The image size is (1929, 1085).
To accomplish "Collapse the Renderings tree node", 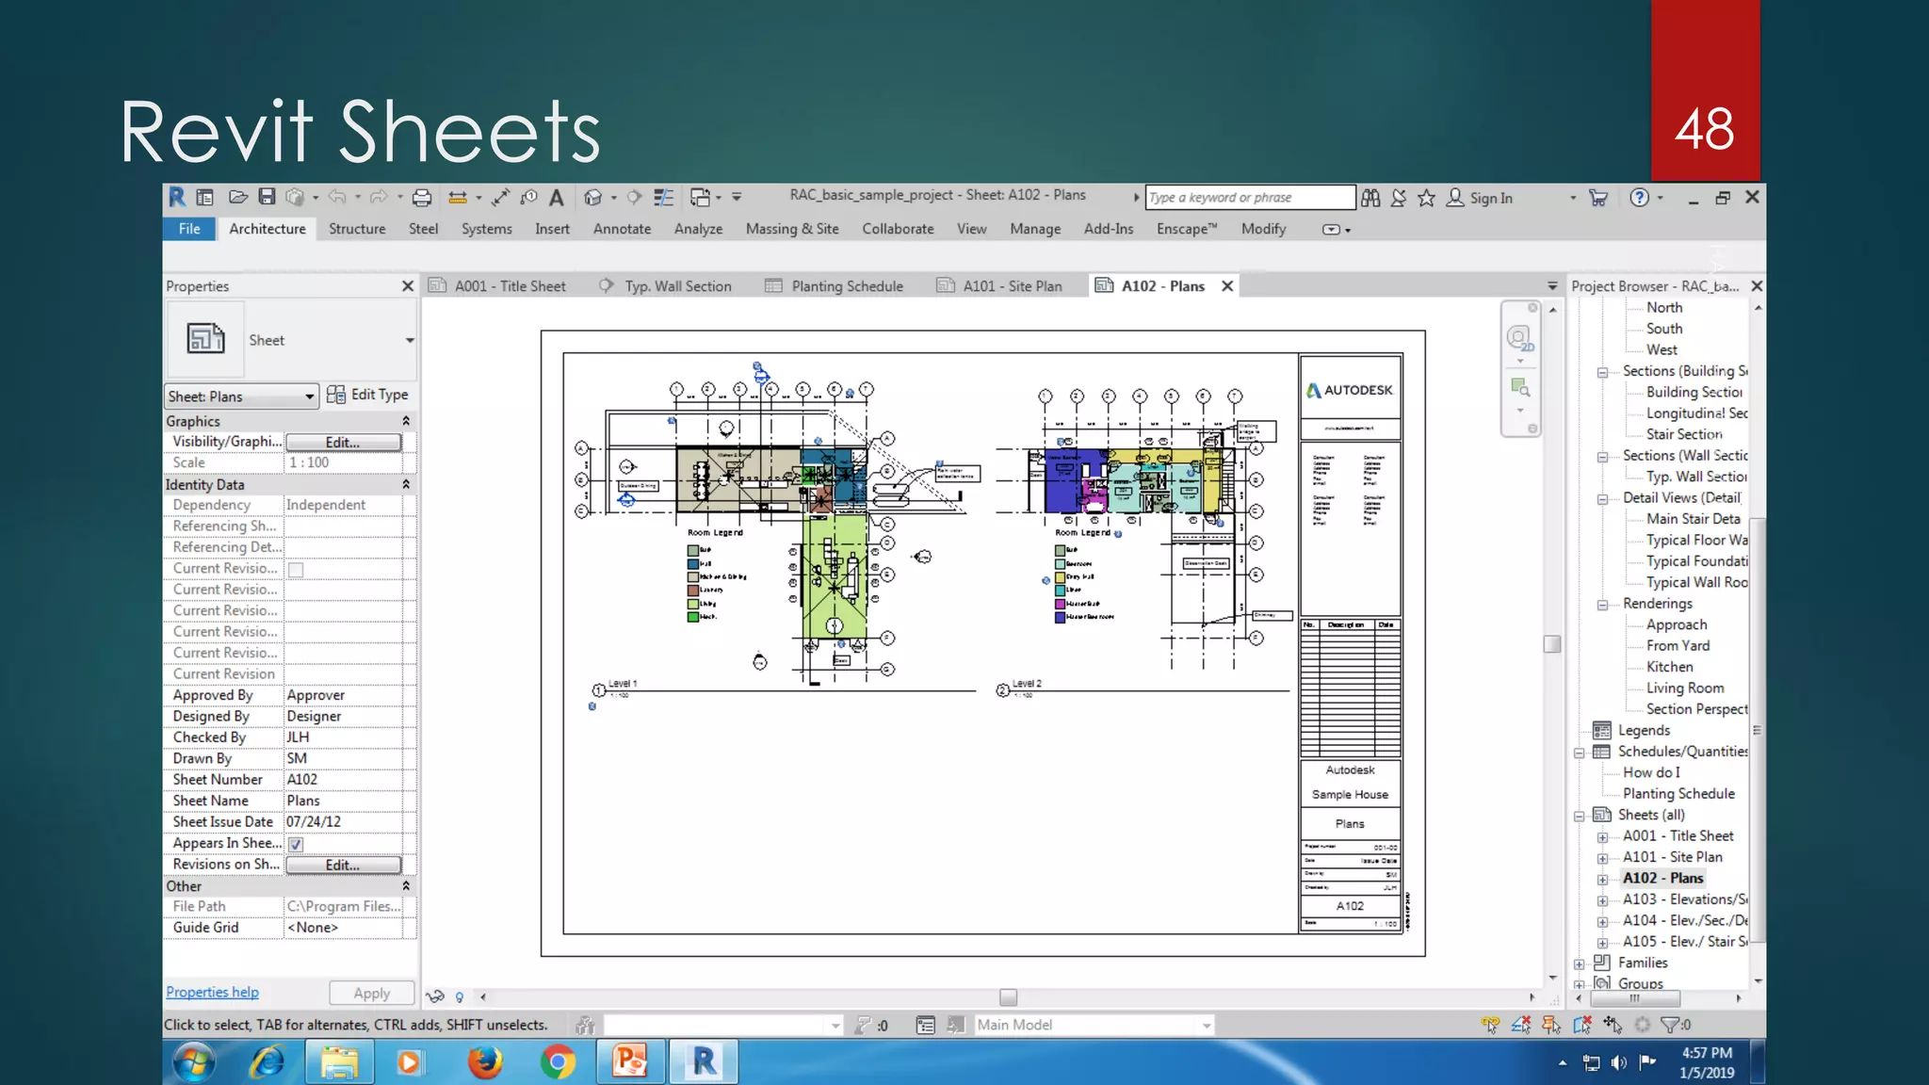I will [x=1602, y=605].
